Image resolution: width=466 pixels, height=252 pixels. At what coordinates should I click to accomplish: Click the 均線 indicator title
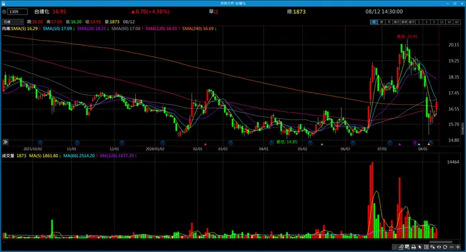[x=6, y=28]
